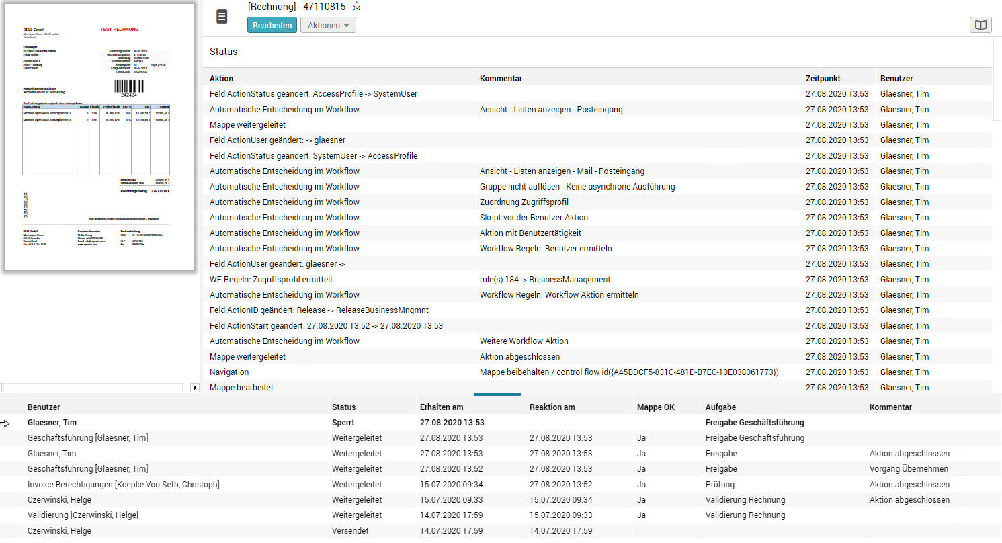
Task: Select 'Czerwinski, Helge' Weitergeleitet row
Action: coord(501,500)
